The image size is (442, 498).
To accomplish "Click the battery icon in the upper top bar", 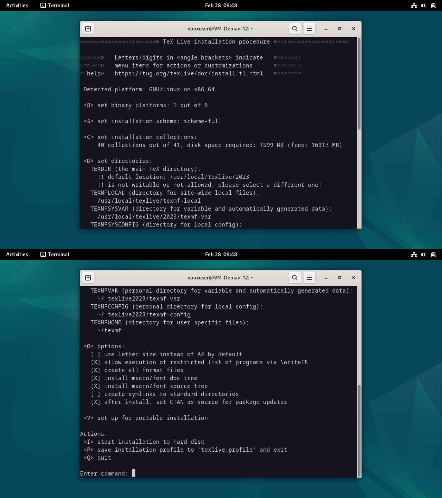I will (x=433, y=6).
